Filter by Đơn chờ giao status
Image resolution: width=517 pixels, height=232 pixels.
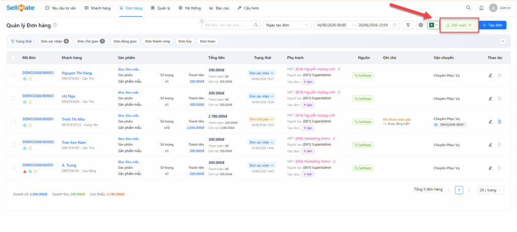pos(91,41)
